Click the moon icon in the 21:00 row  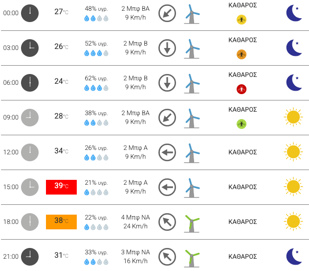coord(294,256)
